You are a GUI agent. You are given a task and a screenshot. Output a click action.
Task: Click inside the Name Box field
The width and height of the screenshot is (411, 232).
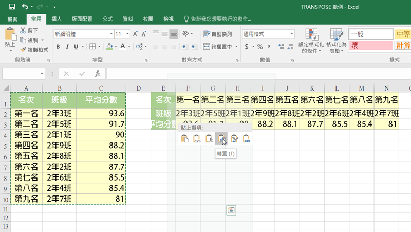click(21, 74)
